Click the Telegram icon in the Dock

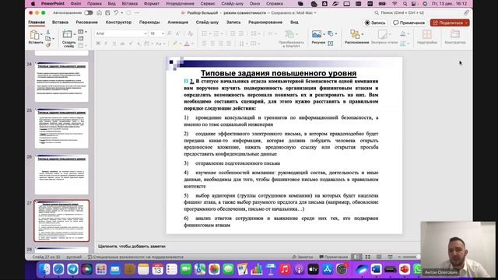[x=72, y=269]
